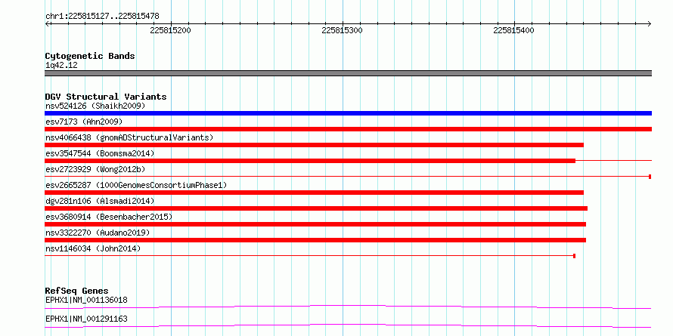The height and width of the screenshot is (336, 673).
Task: Click the magenta EPHX1 NM_001136018 intron line
Action: pyautogui.click(x=348, y=307)
